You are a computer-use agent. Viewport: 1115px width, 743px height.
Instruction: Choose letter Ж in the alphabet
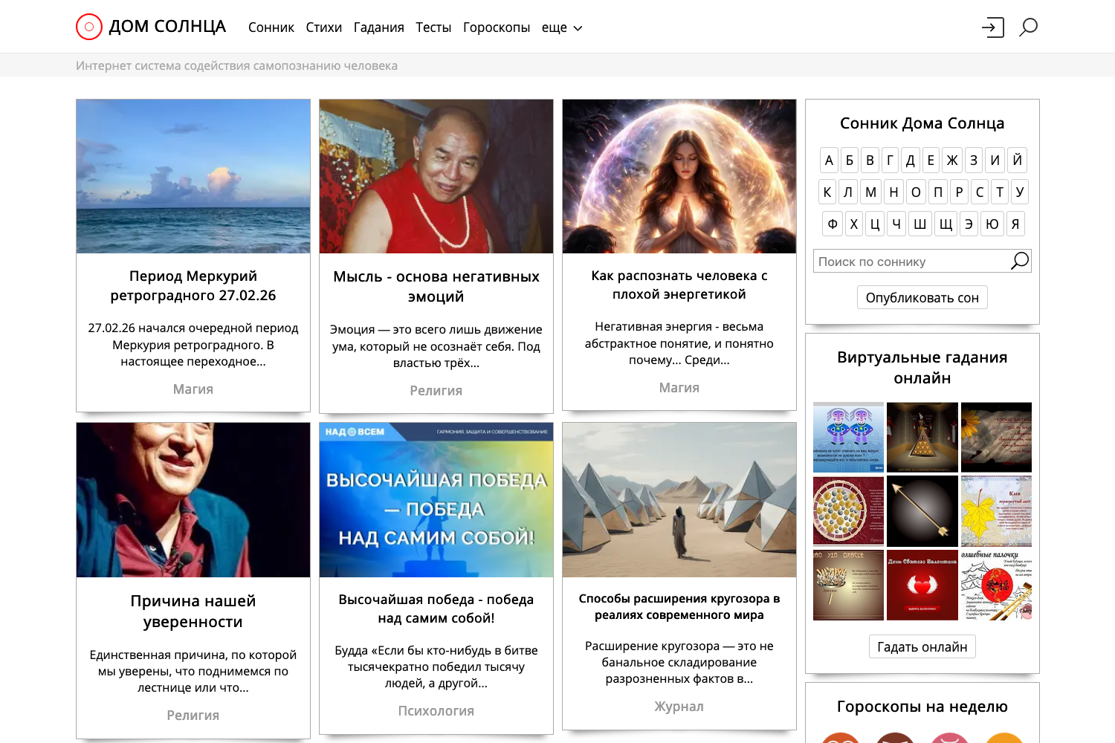tap(952, 160)
